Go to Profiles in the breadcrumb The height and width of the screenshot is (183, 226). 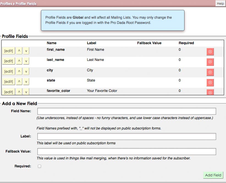pyautogui.click(x=6, y=4)
